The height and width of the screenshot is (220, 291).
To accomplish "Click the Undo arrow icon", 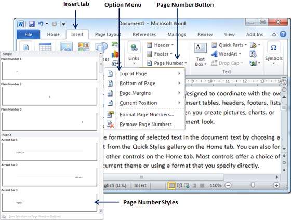I will [x=41, y=24].
